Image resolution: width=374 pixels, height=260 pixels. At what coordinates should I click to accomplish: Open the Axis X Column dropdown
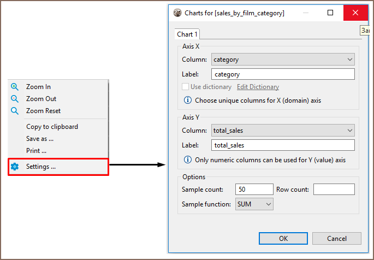pos(283,60)
